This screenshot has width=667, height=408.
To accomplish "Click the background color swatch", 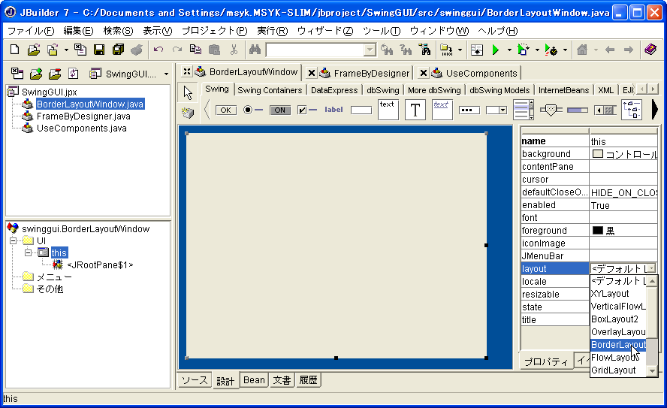I will click(598, 154).
